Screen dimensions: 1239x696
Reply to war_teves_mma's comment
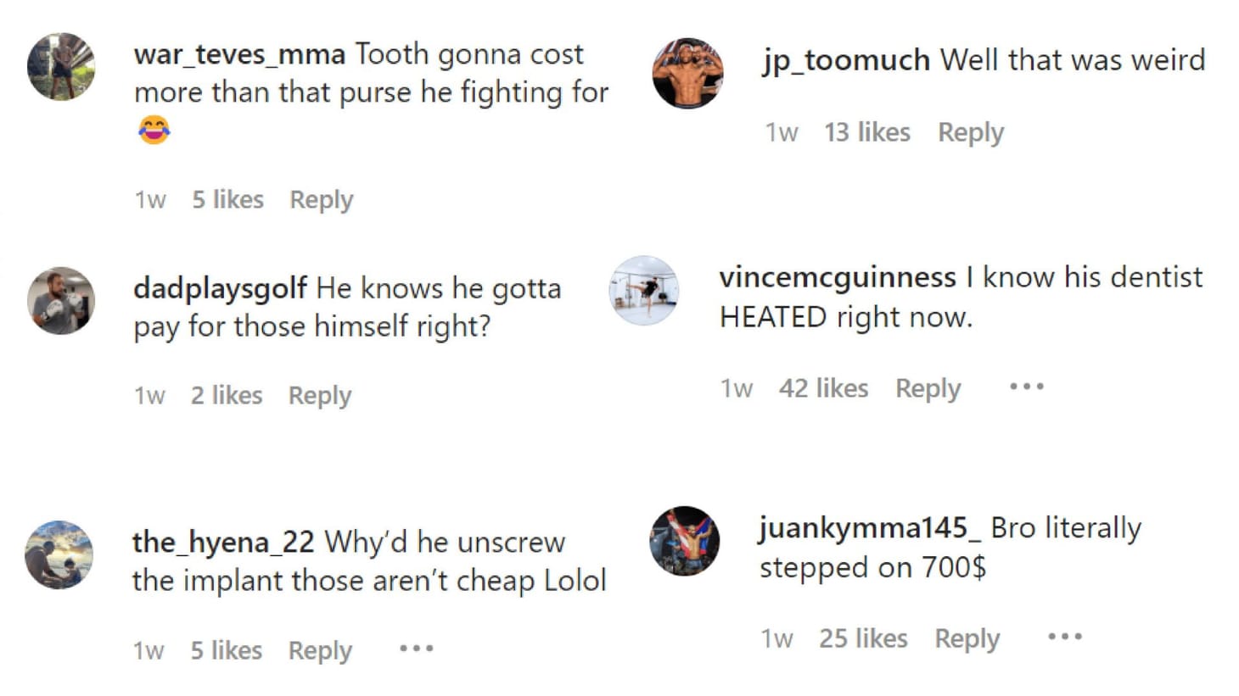click(x=321, y=199)
